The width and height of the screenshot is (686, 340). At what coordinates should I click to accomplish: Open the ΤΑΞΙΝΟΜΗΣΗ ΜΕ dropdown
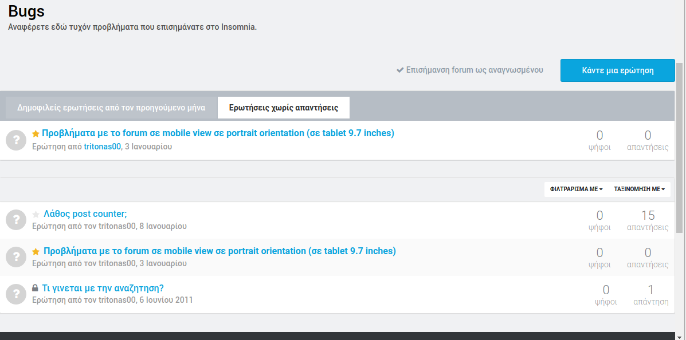(x=639, y=189)
